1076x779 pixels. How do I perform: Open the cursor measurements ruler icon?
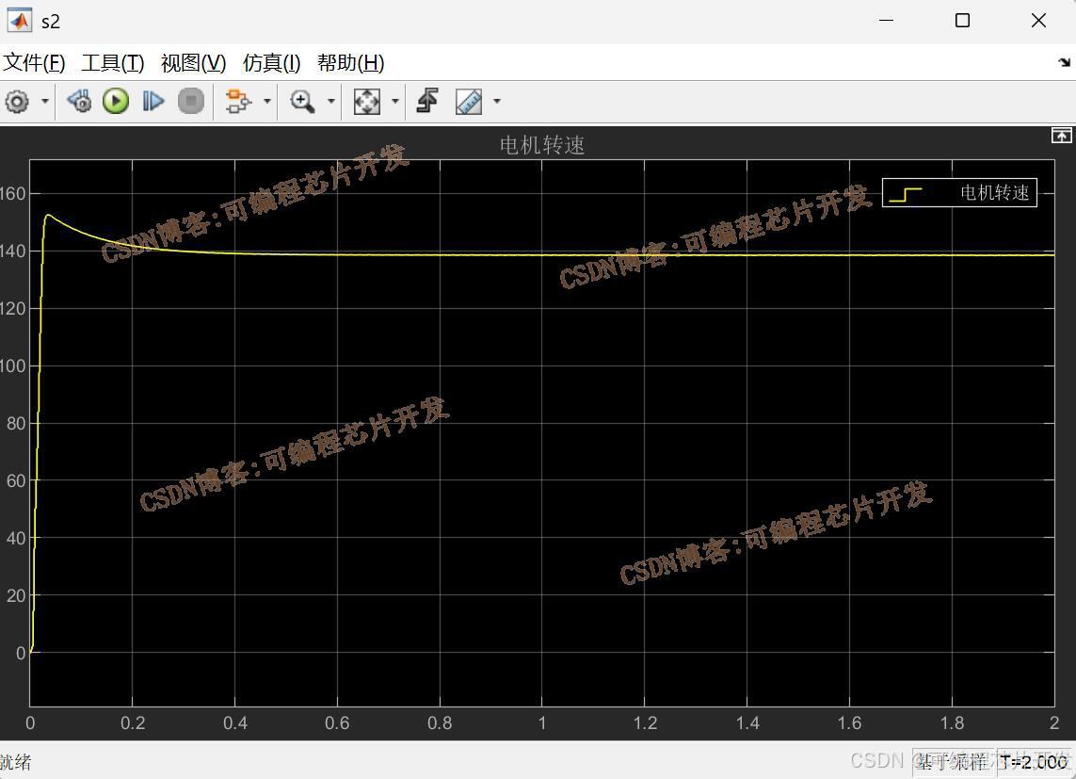(x=470, y=102)
